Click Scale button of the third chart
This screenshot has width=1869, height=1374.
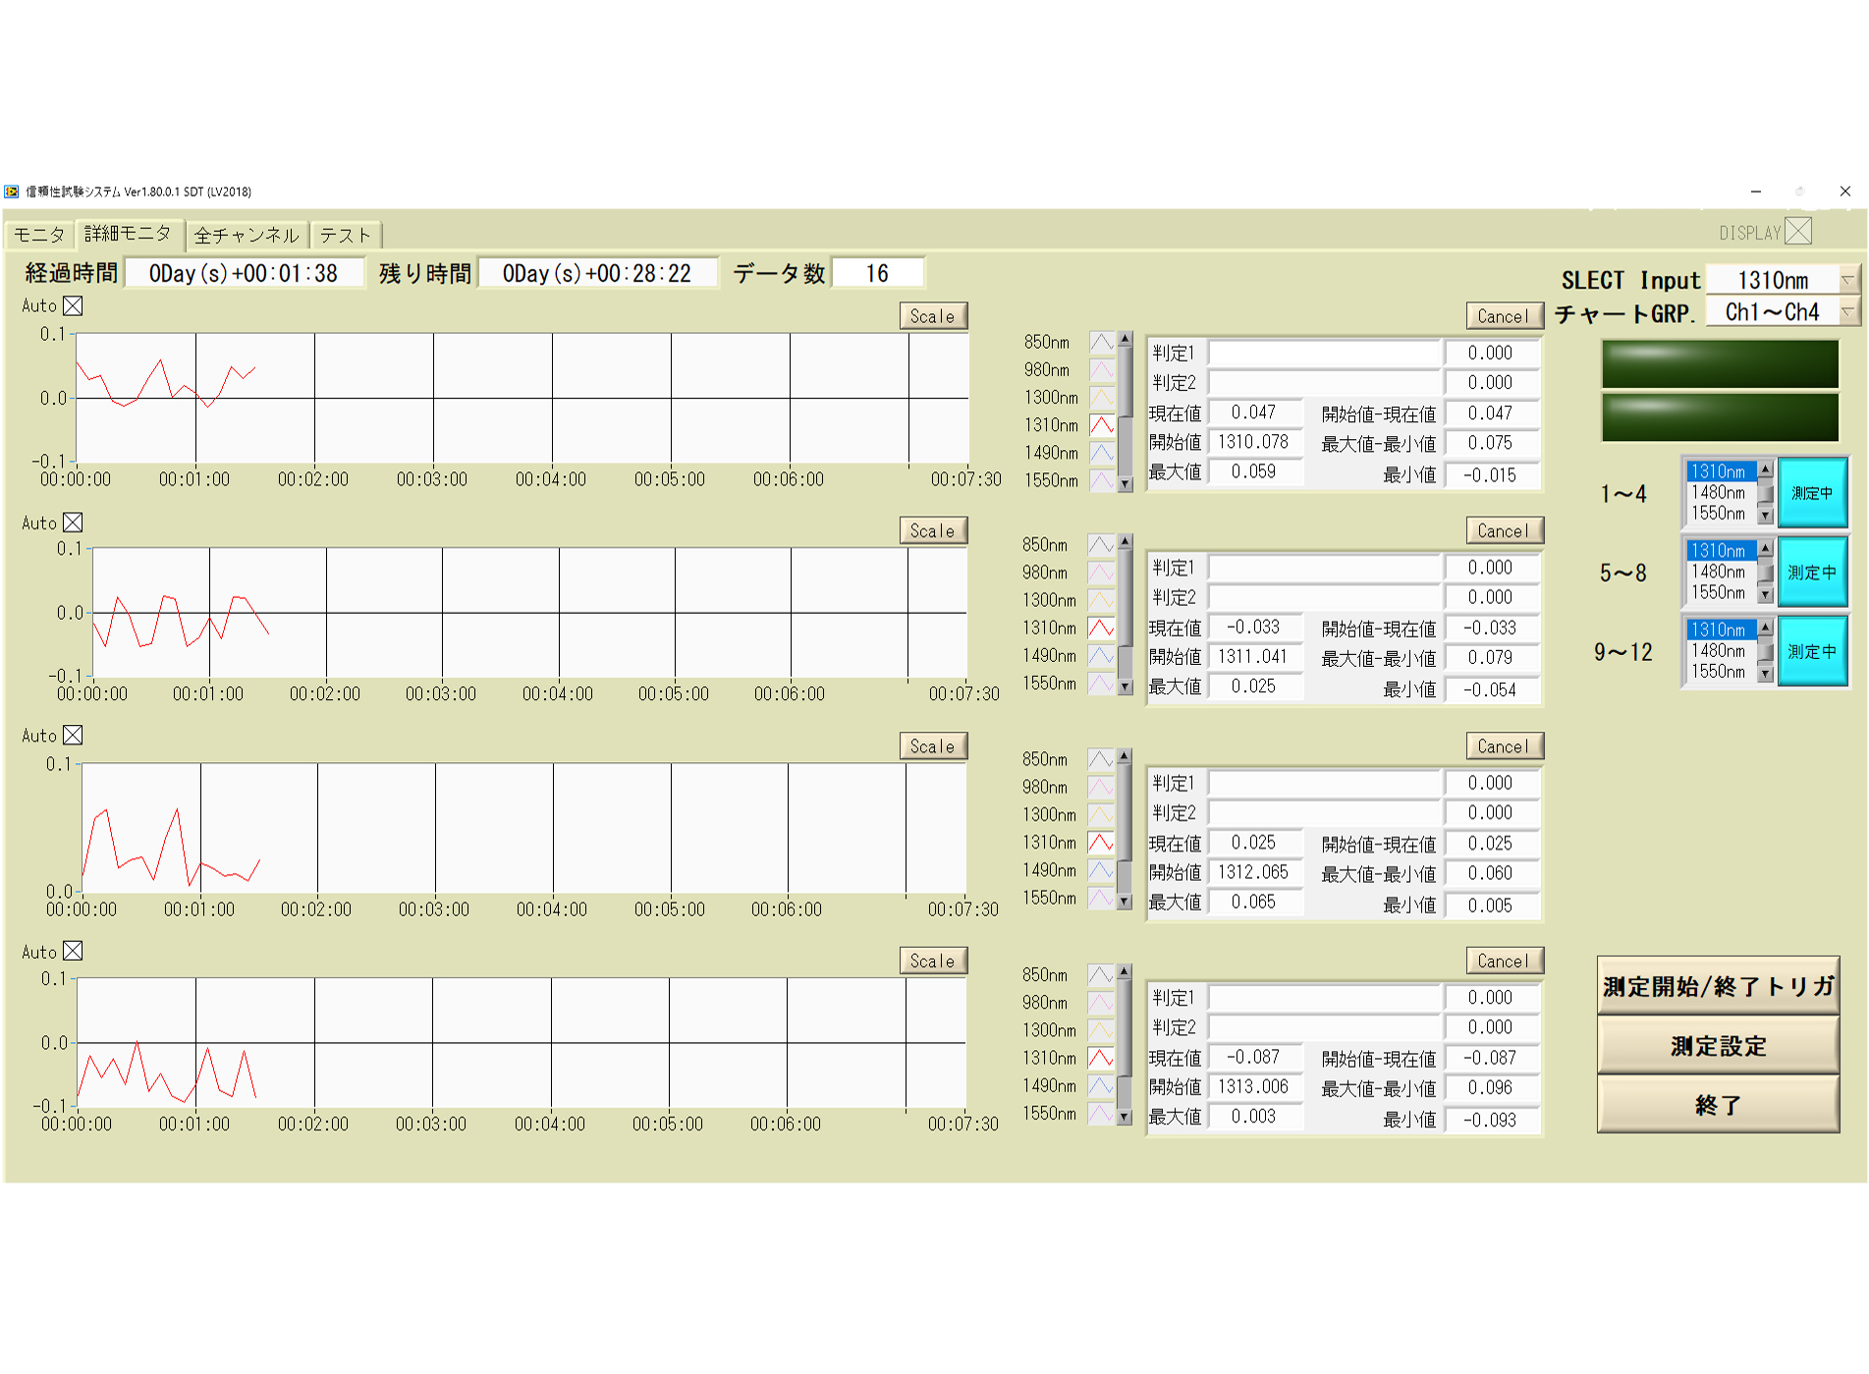pyautogui.click(x=933, y=746)
